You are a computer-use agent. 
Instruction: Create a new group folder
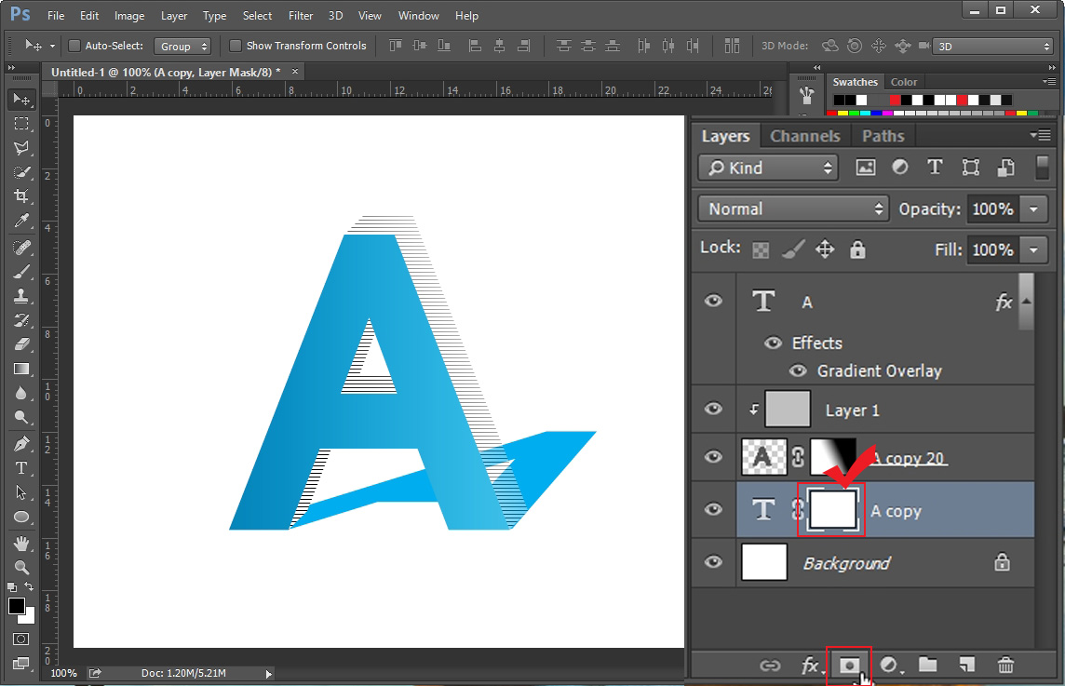pyautogui.click(x=928, y=665)
